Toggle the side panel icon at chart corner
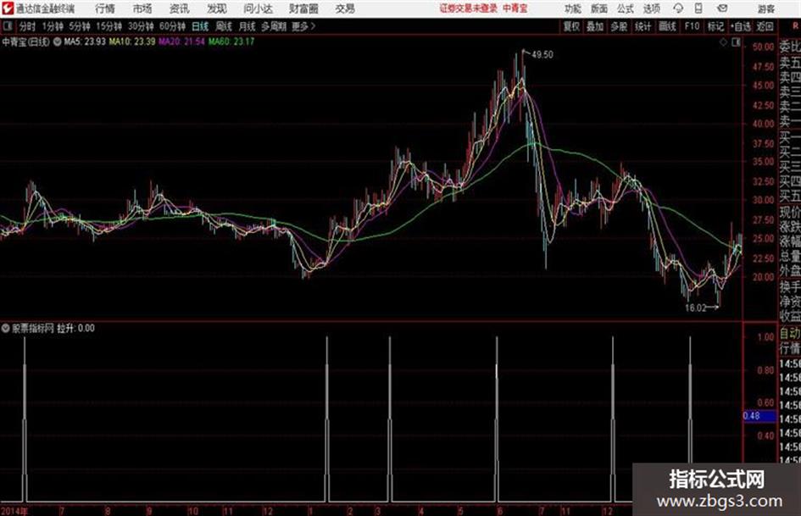 pos(736,42)
